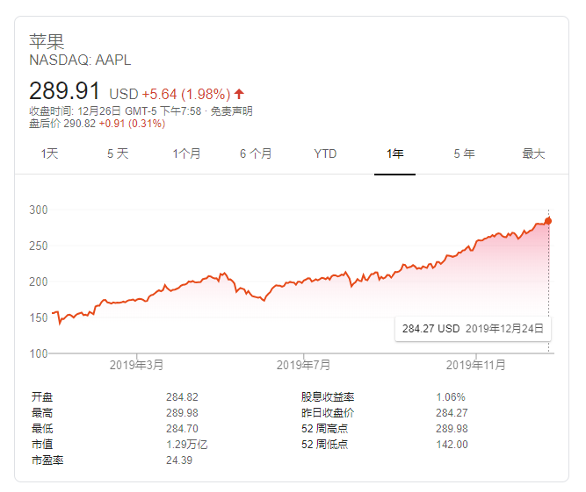Viewport: 586px width, 492px height.
Task: Click the 2019年3月 x-axis label
Action: (136, 365)
